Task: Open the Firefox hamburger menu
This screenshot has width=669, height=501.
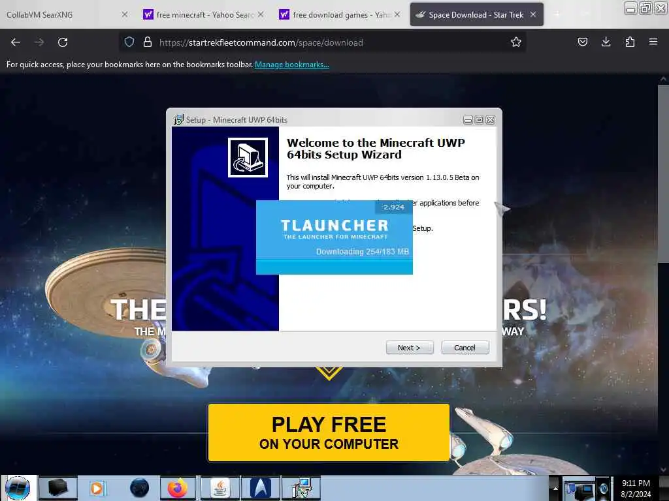Action: (x=653, y=42)
